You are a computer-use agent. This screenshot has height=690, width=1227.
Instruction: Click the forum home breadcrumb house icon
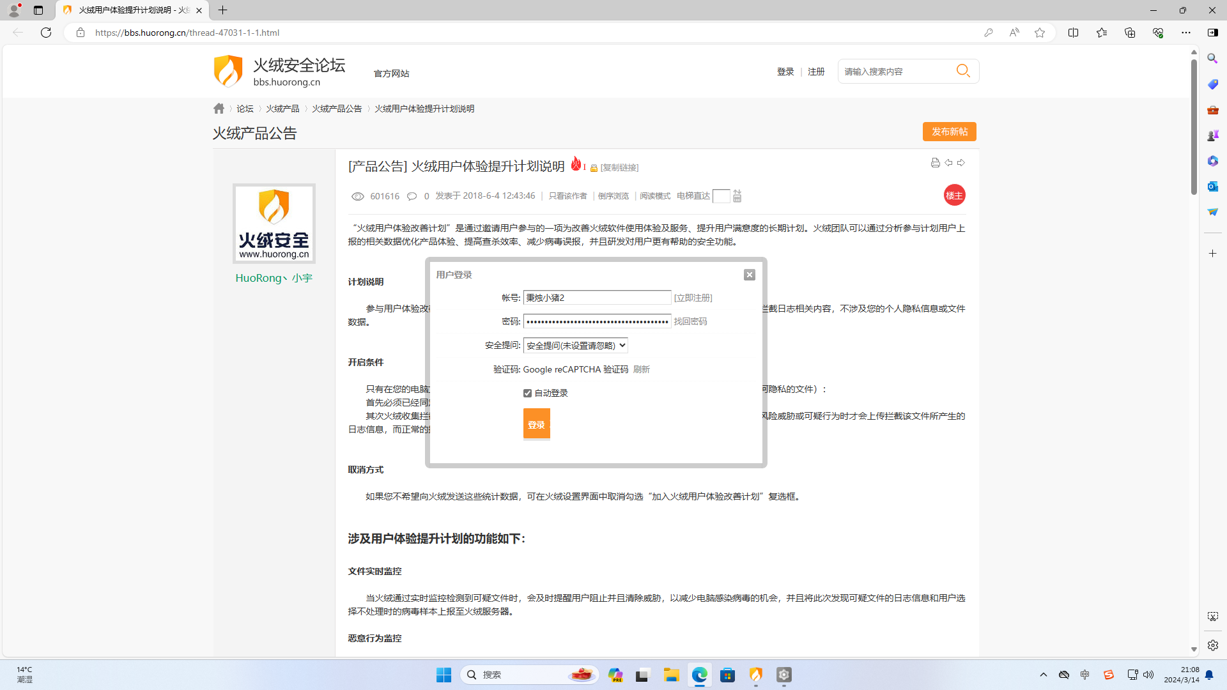click(x=219, y=108)
